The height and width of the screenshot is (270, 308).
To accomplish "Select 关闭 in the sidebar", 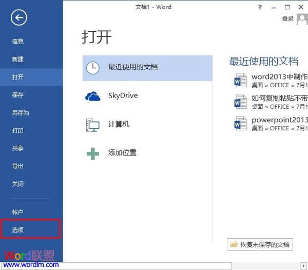I will [x=18, y=184].
